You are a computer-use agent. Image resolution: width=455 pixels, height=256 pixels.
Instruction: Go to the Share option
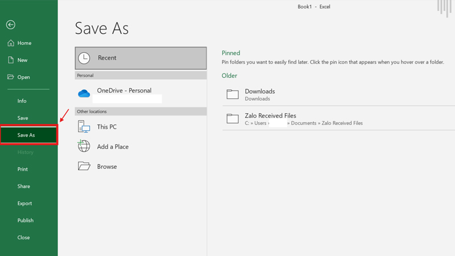click(x=24, y=187)
